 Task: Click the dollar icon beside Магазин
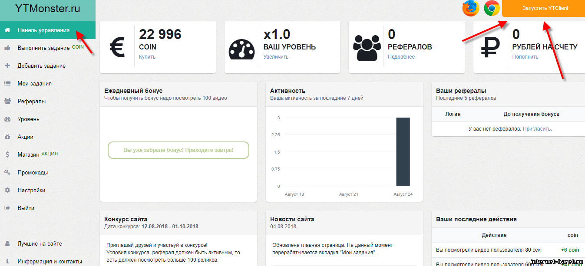pos(7,154)
